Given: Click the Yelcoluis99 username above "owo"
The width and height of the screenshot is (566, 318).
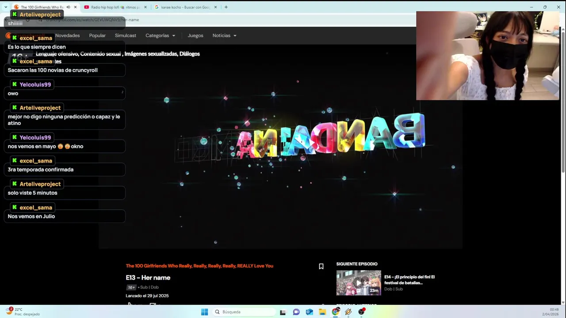Looking at the screenshot, I should coord(35,84).
